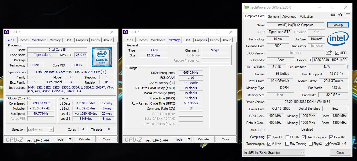The width and height of the screenshot is (357, 161).
Task: Open Tools dropdown arrow in CPU-Z Memory window
Action: (x=189, y=139)
